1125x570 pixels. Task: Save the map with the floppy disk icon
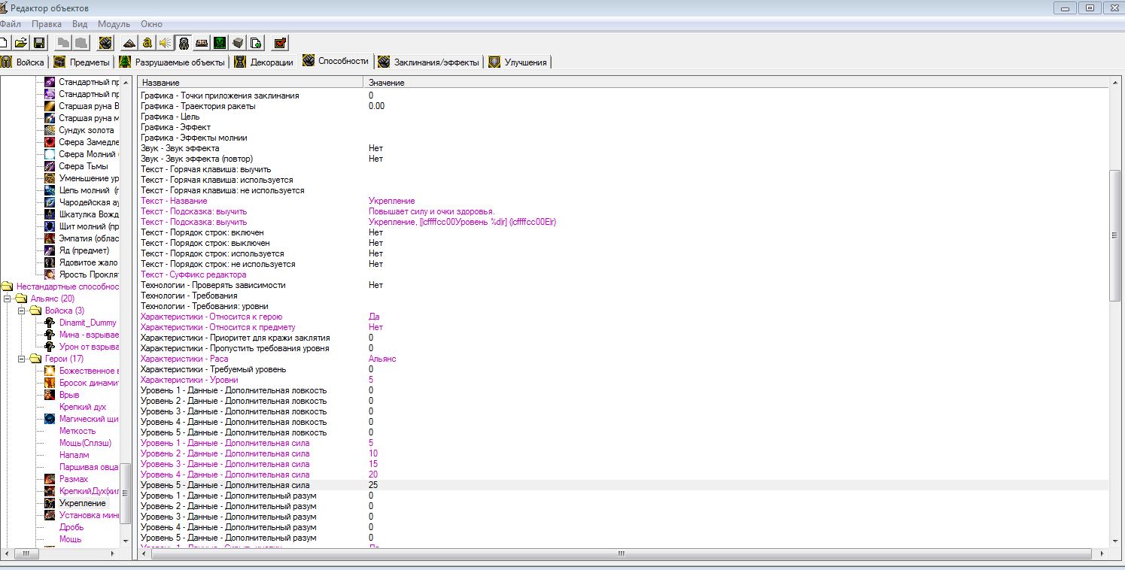point(39,43)
